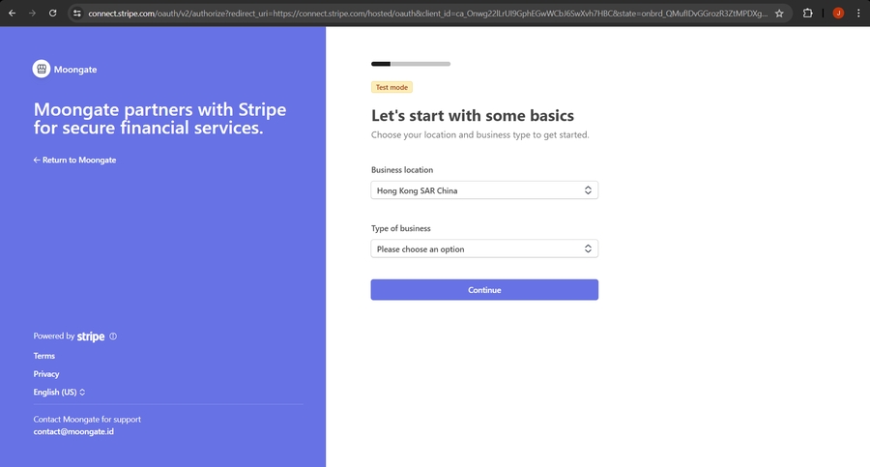Viewport: 870px width, 467px height.
Task: Open the Terms link
Action: click(44, 356)
